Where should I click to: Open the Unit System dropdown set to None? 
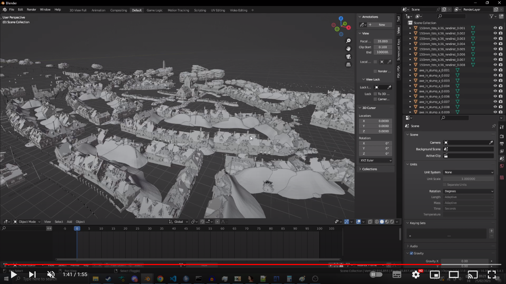[469, 172]
